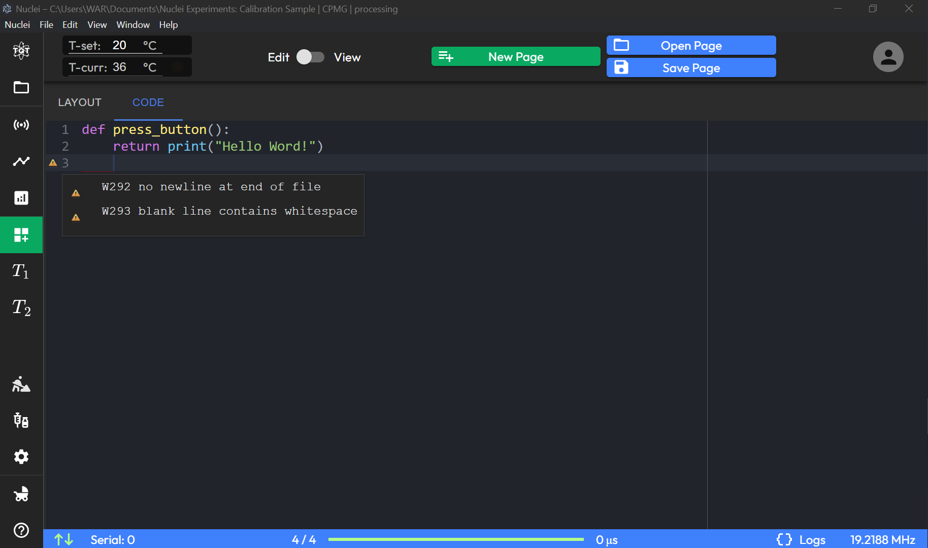Click the Open Page button
Screen dimensions: 928x548
pyautogui.click(x=691, y=45)
